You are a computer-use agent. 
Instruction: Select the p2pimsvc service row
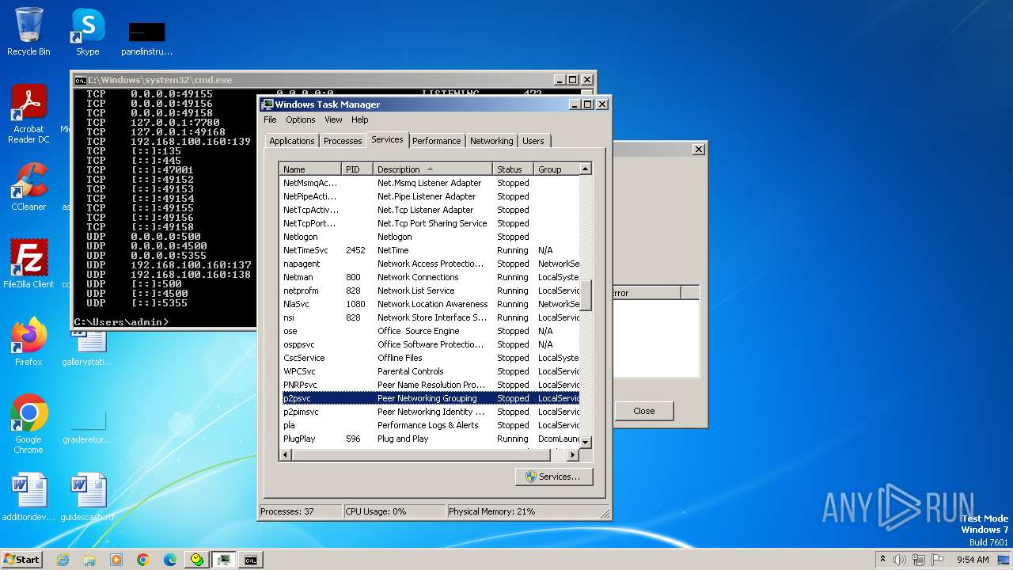[x=431, y=412]
